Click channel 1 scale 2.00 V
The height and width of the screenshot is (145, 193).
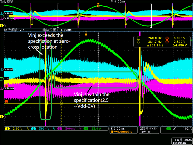(17, 129)
